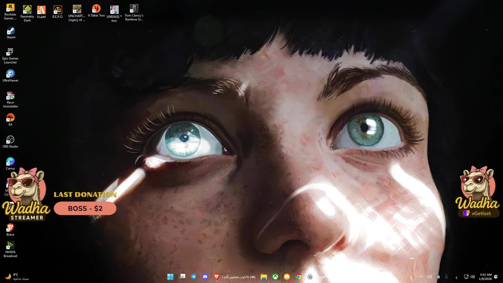Select the OBS Studio desktop icon
Viewport: 503px width, 283px height.
(11, 142)
